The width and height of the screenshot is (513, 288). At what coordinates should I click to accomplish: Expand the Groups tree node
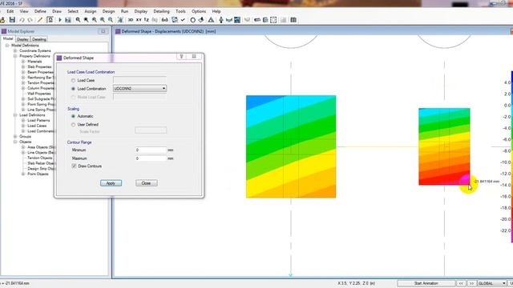[15, 137]
